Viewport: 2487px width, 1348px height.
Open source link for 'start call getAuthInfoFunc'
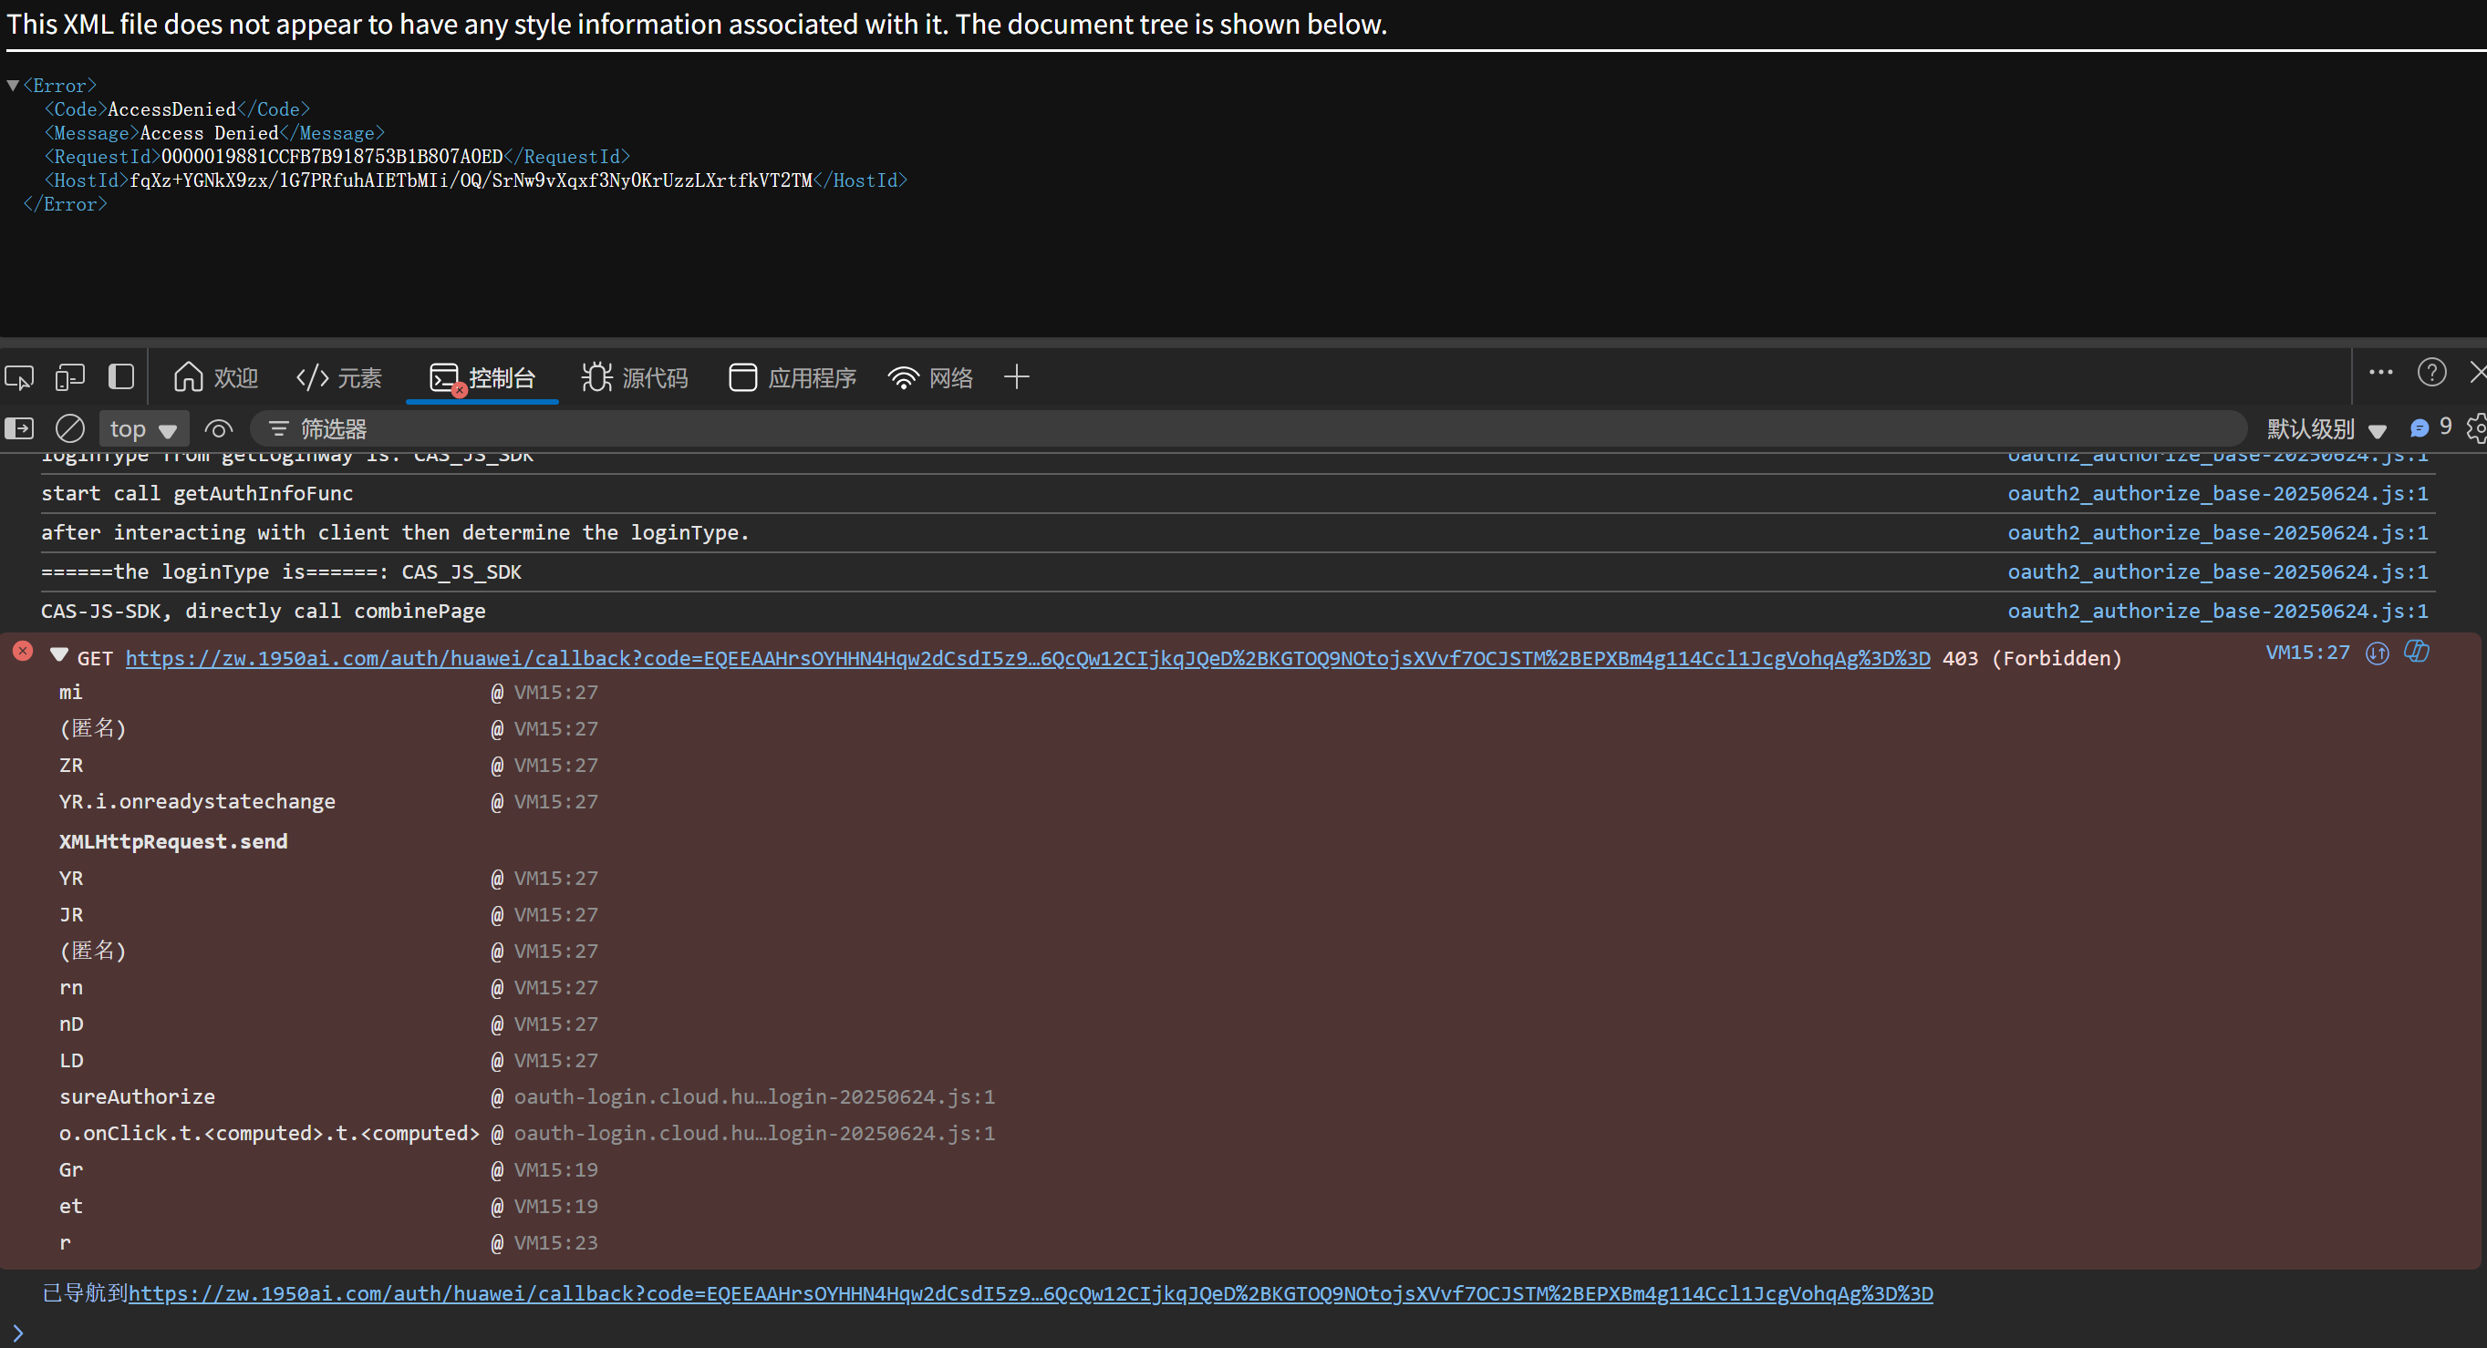pos(2217,493)
